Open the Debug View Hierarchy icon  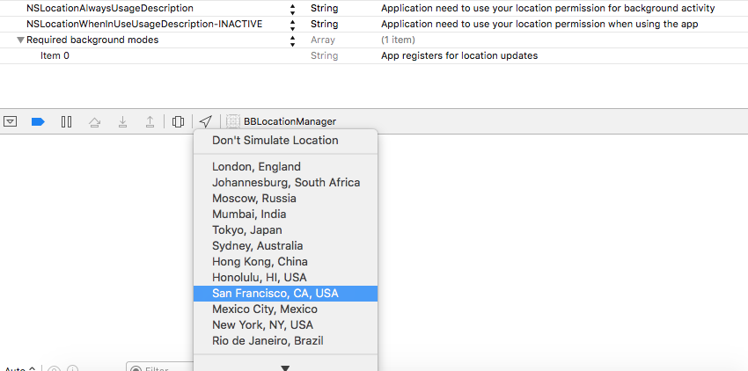point(178,121)
